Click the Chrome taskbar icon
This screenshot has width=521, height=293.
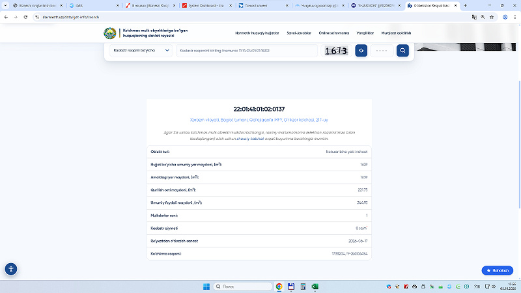pyautogui.click(x=279, y=286)
